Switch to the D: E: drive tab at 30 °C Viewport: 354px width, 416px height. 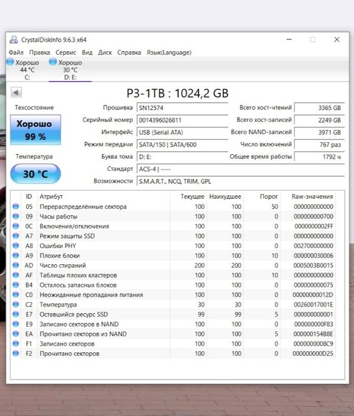(70, 70)
